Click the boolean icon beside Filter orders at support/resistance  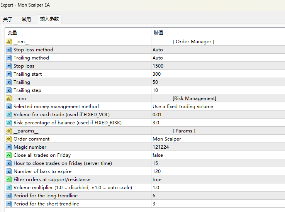tap(9, 180)
